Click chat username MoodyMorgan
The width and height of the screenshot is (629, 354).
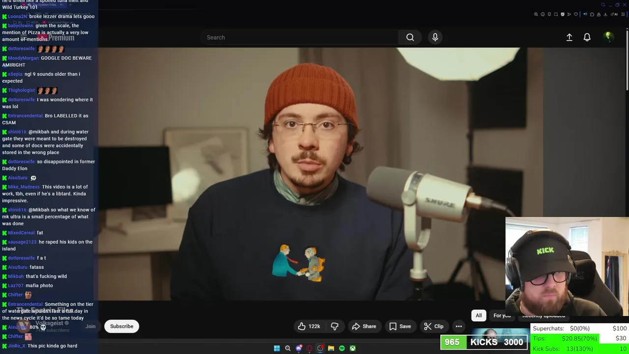[23, 58]
